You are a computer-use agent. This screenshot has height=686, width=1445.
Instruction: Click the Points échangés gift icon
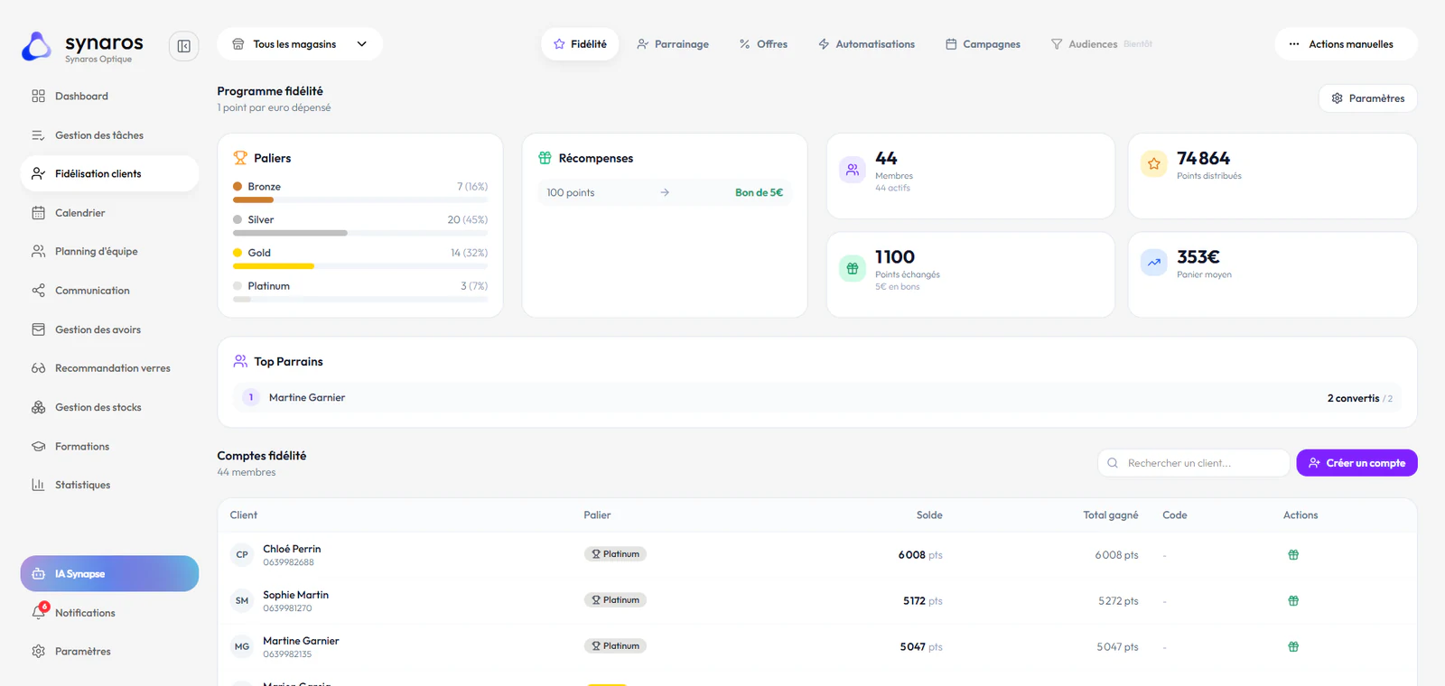[x=853, y=268]
